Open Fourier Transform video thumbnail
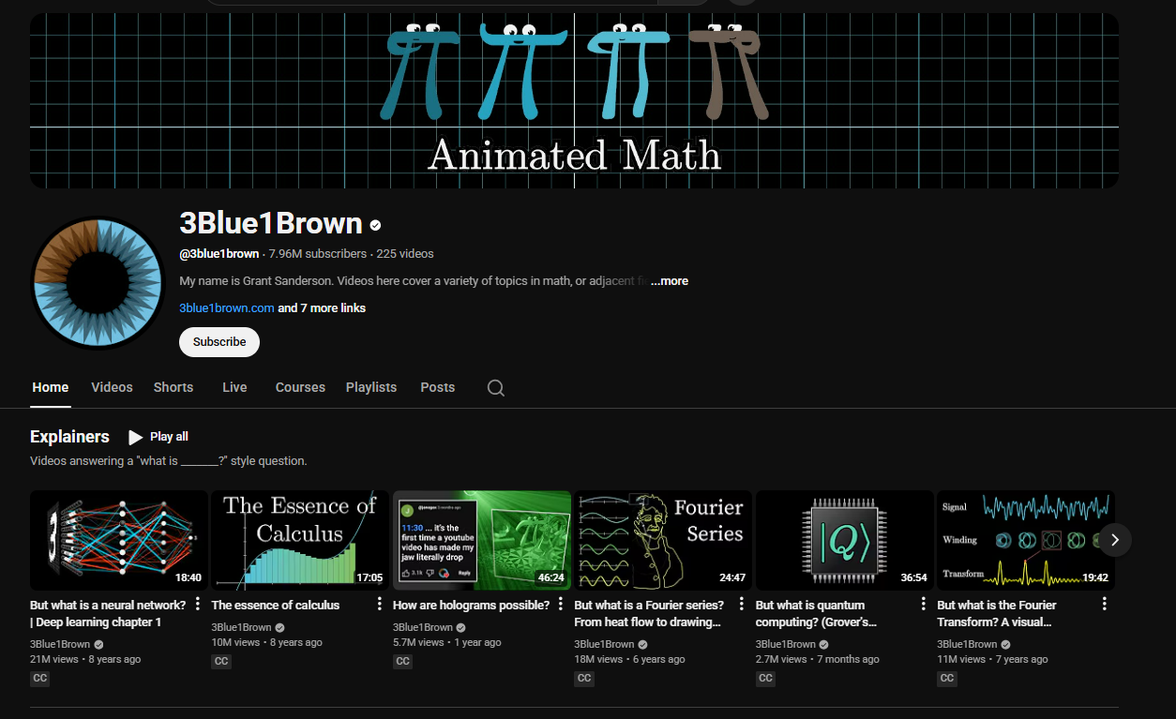Image resolution: width=1176 pixels, height=719 pixels. point(1026,540)
